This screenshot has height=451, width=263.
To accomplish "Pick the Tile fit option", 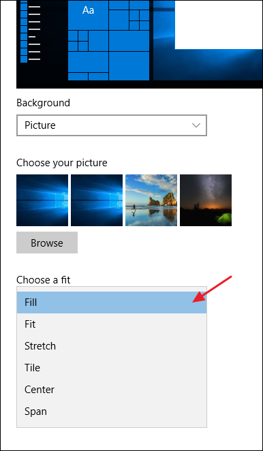I will (112, 368).
